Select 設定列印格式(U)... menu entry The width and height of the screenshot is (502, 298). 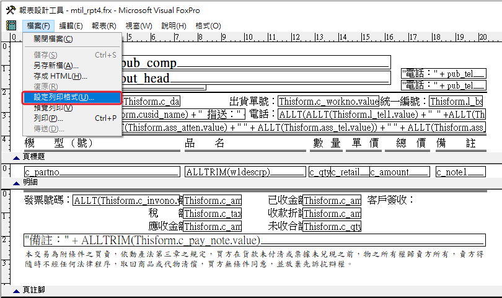click(x=72, y=97)
